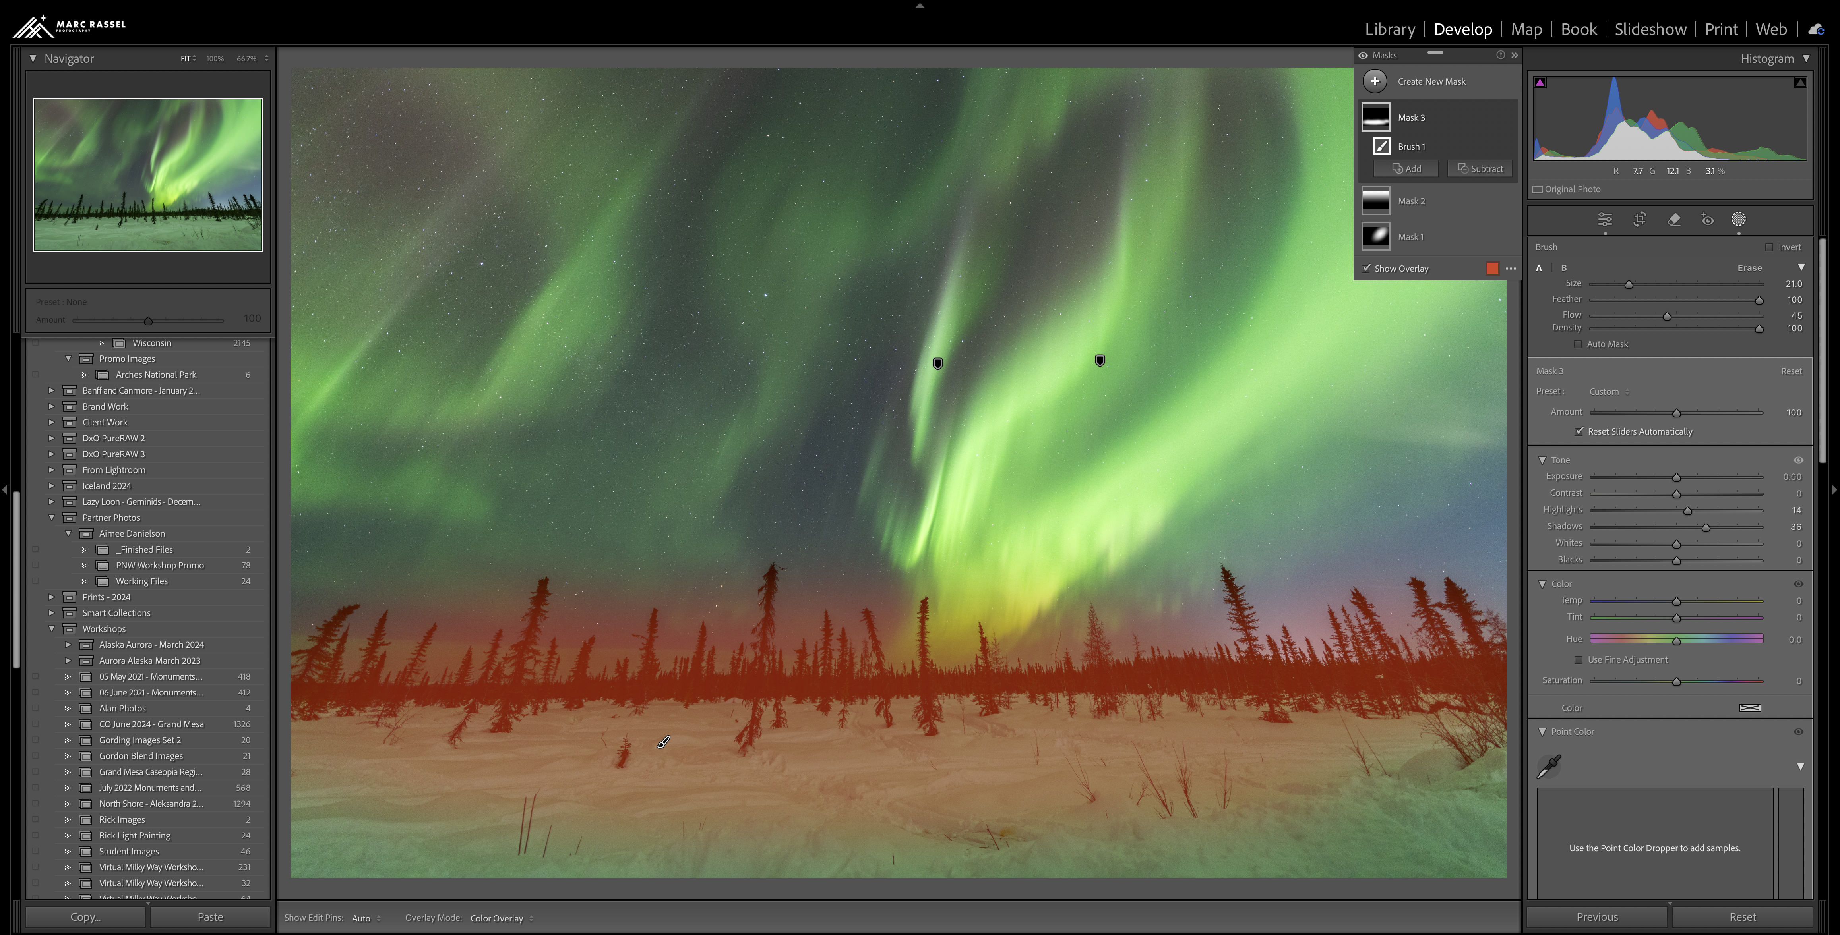This screenshot has height=935, width=1840.
Task: Open the Slideshow module
Action: [x=1650, y=29]
